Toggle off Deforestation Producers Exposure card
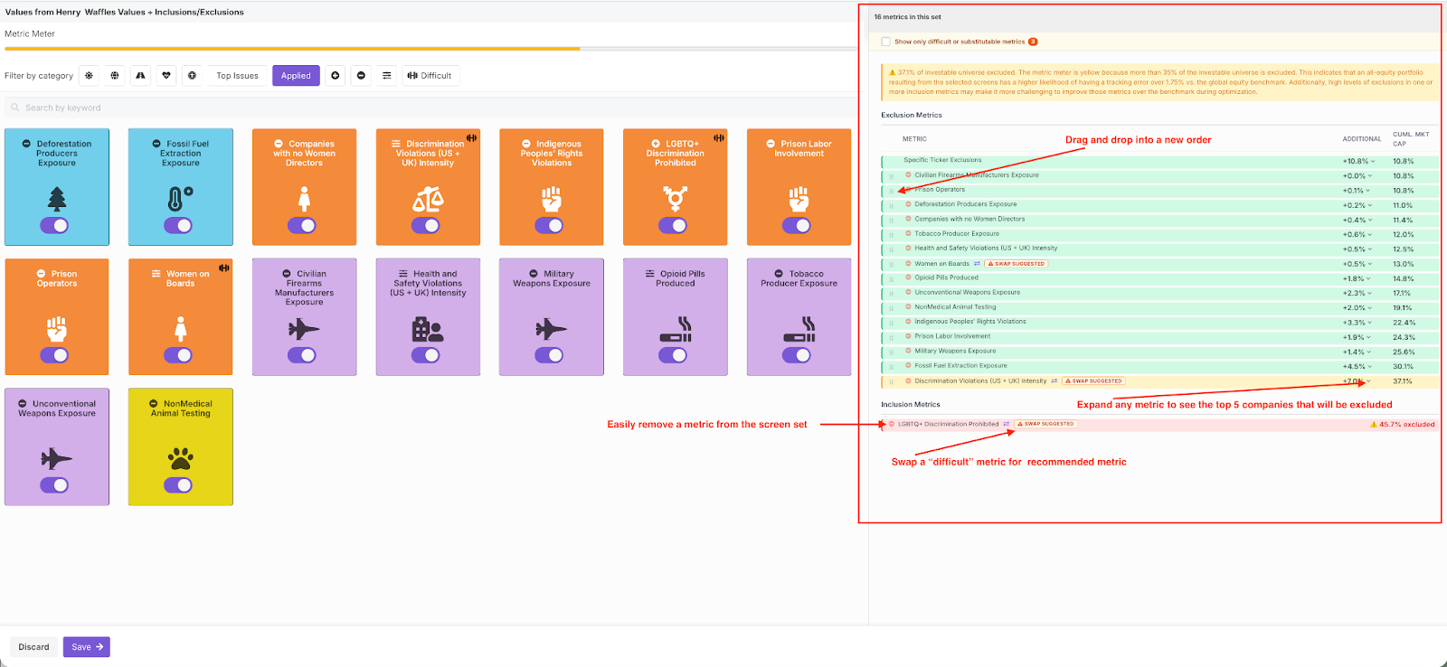This screenshot has width=1447, height=667. [x=54, y=226]
